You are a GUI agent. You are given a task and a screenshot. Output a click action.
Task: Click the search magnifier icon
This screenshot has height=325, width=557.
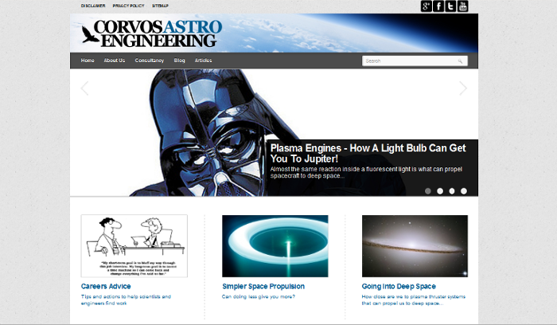click(460, 61)
